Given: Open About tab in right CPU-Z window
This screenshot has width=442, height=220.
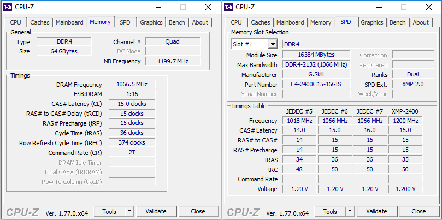Looking at the screenshot, I should pos(421,22).
